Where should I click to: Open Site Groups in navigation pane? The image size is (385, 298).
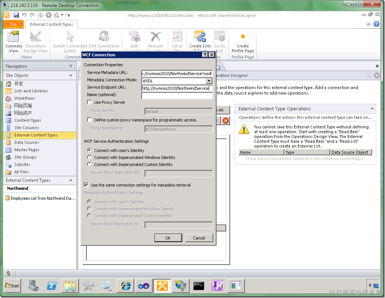tap(25, 157)
